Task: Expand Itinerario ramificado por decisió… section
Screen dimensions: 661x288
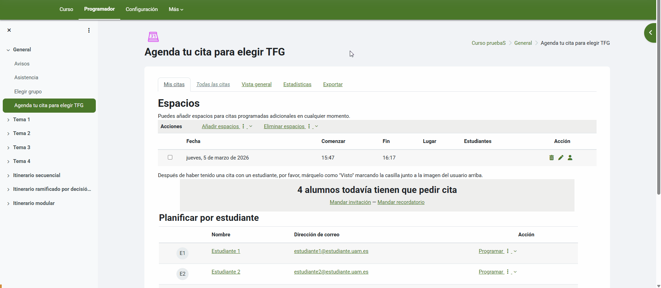Action: coord(8,189)
